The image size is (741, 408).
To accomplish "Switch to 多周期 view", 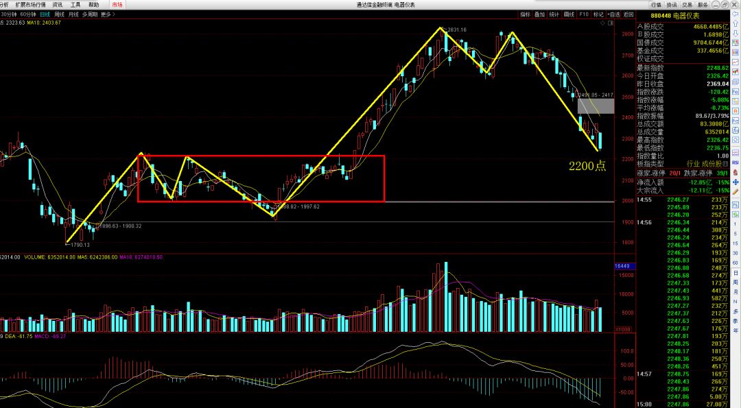I will tap(90, 14).
